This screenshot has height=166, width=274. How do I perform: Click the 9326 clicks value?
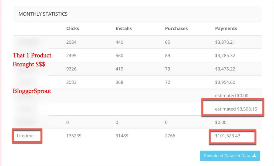point(71,69)
